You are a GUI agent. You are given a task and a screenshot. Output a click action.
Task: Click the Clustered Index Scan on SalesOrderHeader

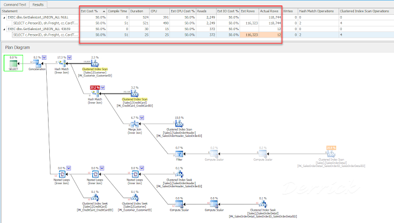[x=179, y=124]
